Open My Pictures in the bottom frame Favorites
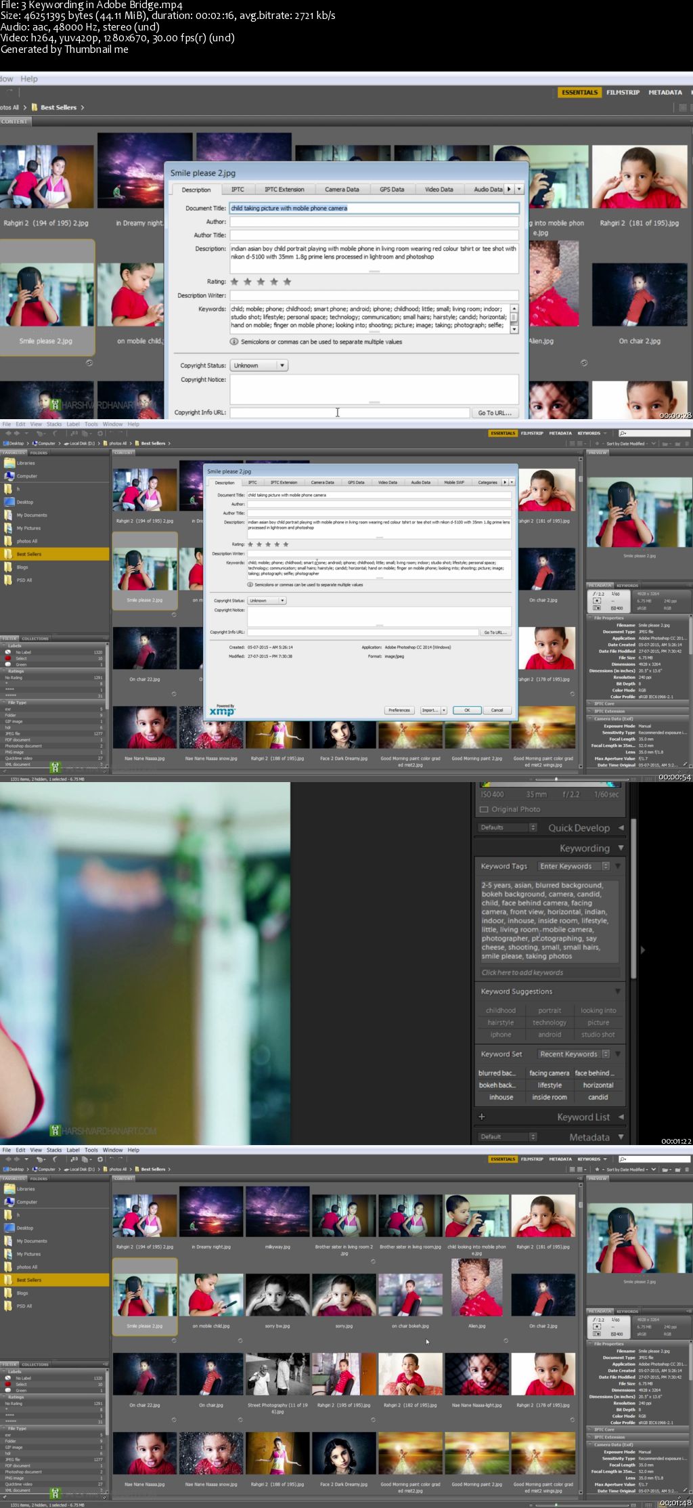693x1508 pixels. pyautogui.click(x=28, y=1254)
